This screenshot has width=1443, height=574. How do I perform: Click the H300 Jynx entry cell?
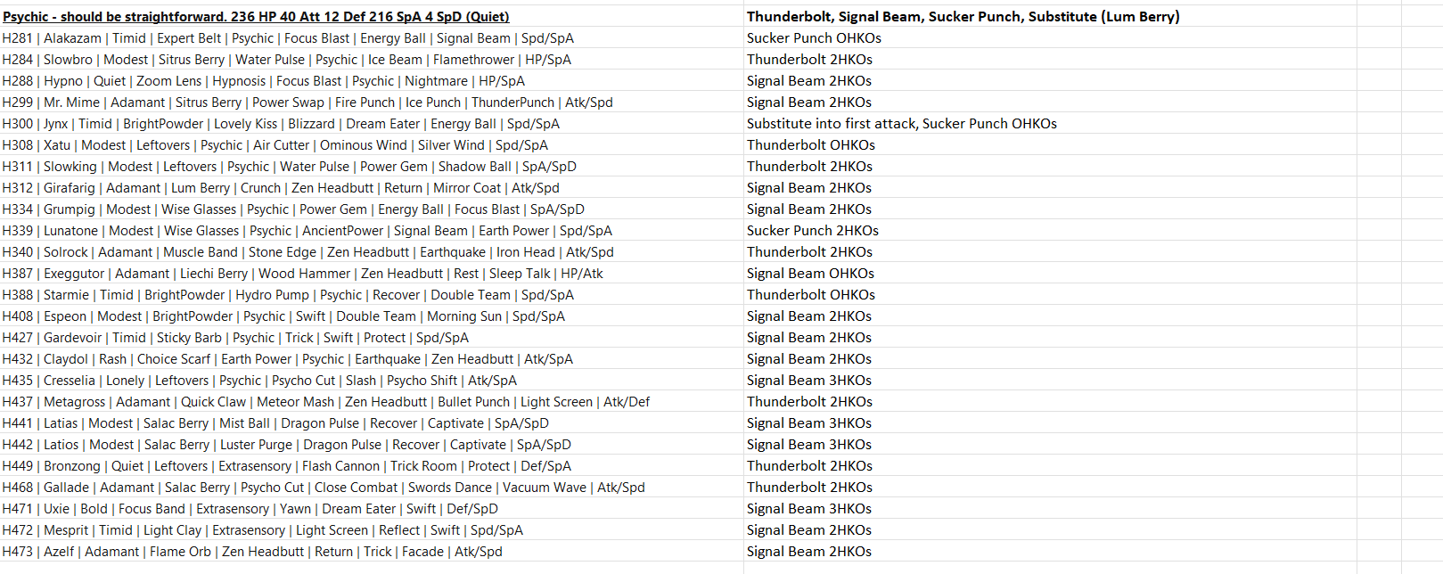(281, 124)
